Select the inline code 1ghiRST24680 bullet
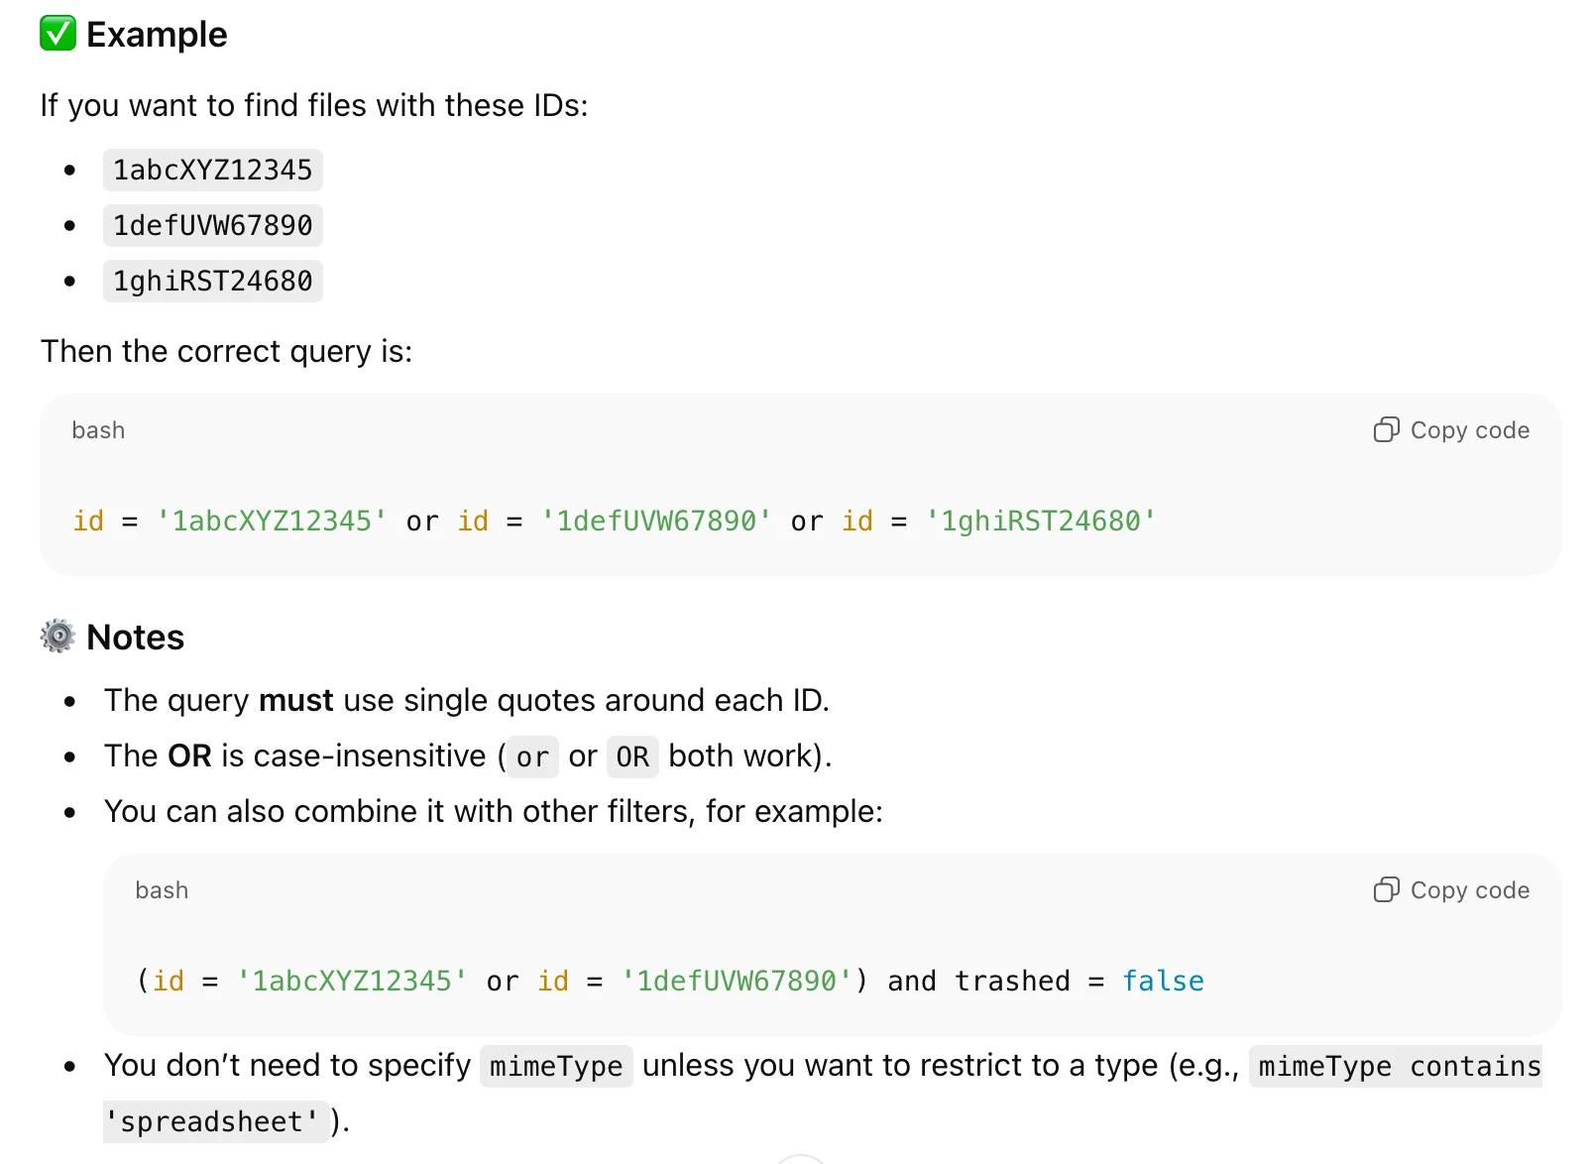The image size is (1592, 1164). [x=213, y=281]
